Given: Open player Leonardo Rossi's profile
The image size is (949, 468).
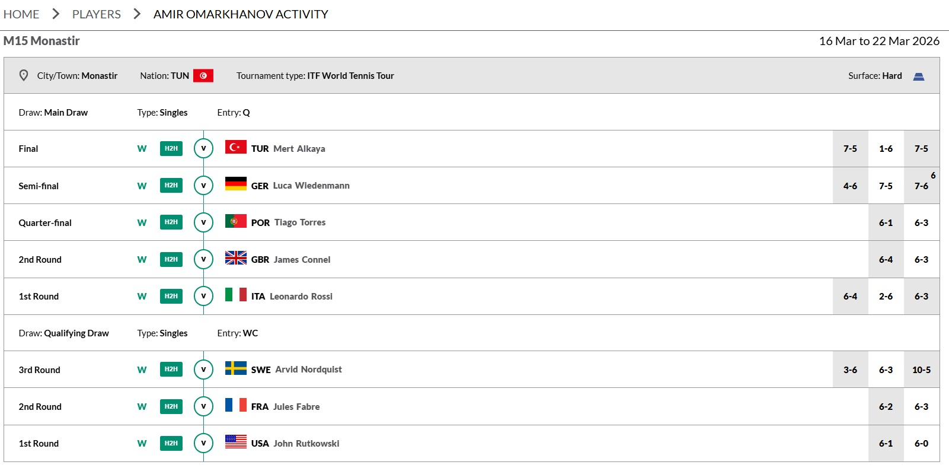Looking at the screenshot, I should coord(301,297).
